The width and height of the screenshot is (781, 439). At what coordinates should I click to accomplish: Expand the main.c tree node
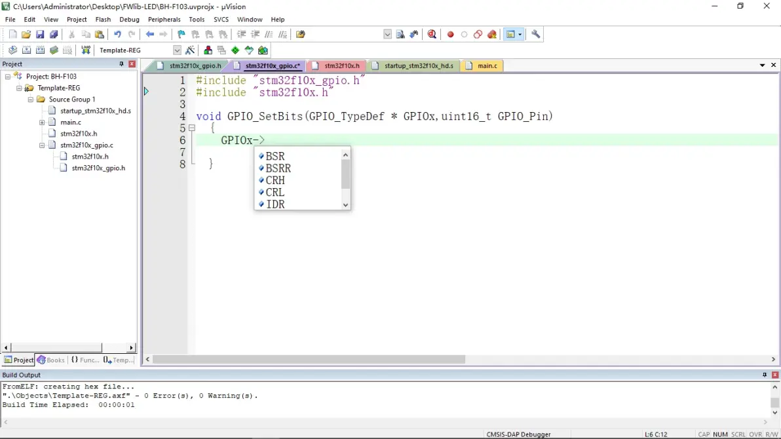pyautogui.click(x=42, y=123)
